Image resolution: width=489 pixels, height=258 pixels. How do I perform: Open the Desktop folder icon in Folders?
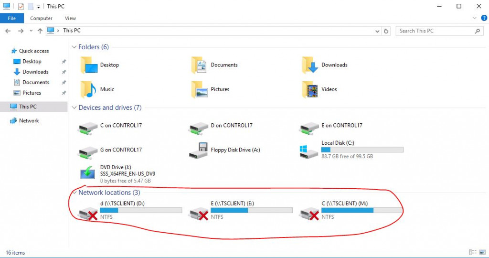(89, 65)
